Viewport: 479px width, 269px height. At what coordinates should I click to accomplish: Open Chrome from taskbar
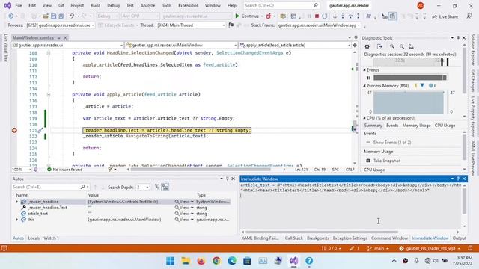216,261
